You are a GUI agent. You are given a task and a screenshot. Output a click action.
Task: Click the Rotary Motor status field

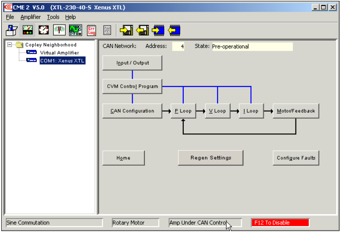[135, 223]
